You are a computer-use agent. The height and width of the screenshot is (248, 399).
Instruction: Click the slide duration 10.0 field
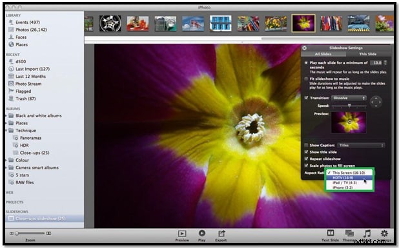click(377, 62)
